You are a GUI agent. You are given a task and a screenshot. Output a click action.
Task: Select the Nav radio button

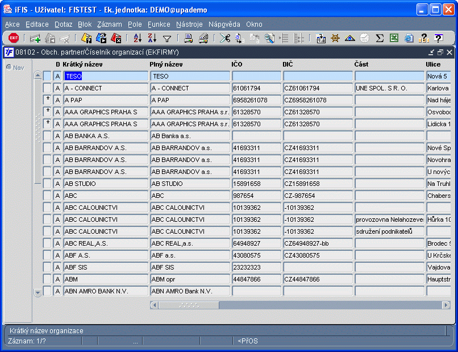(x=9, y=67)
